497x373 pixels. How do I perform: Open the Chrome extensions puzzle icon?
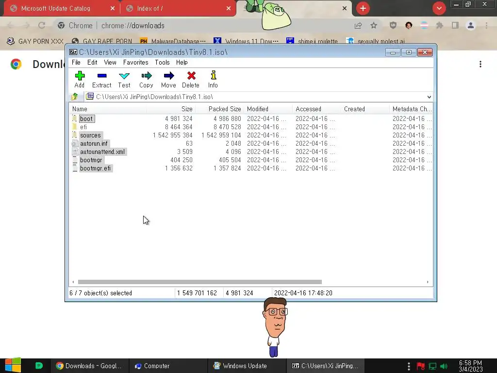coord(440,25)
